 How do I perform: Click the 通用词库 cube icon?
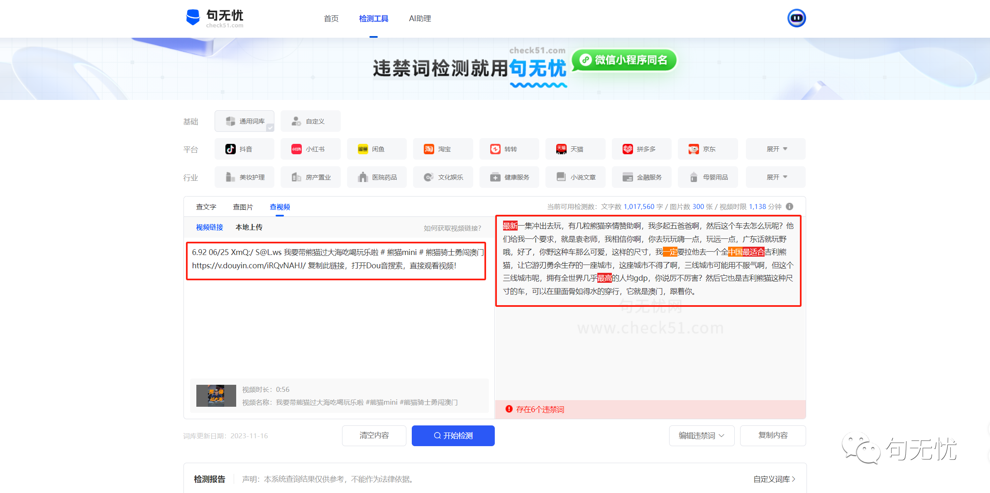[x=230, y=121]
